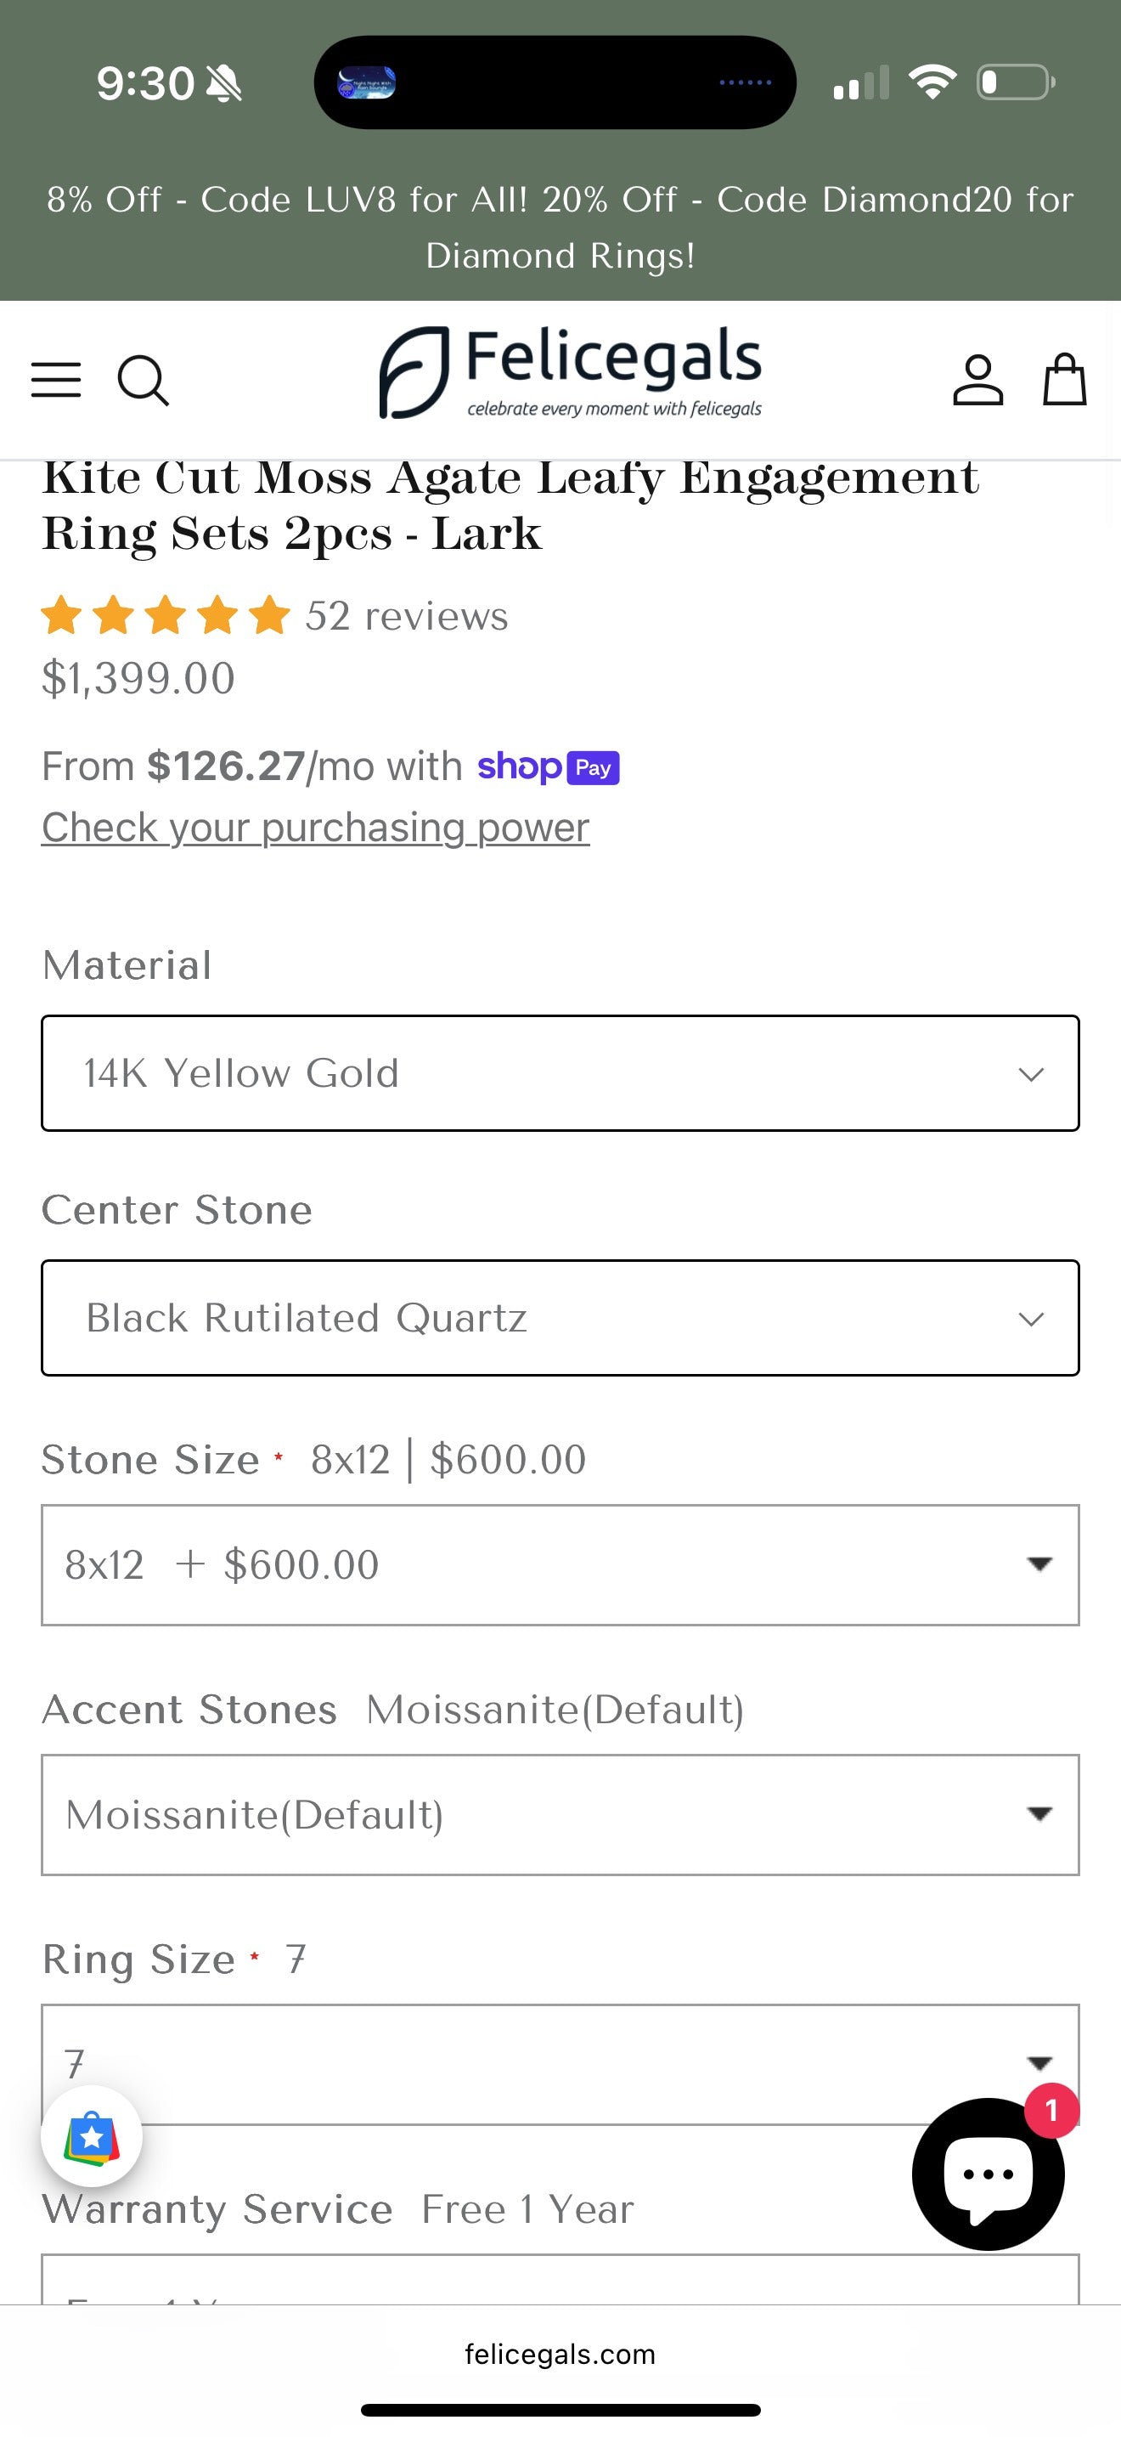This screenshot has height=2437, width=1121.
Task: Open the hamburger navigation menu
Action: [x=56, y=379]
